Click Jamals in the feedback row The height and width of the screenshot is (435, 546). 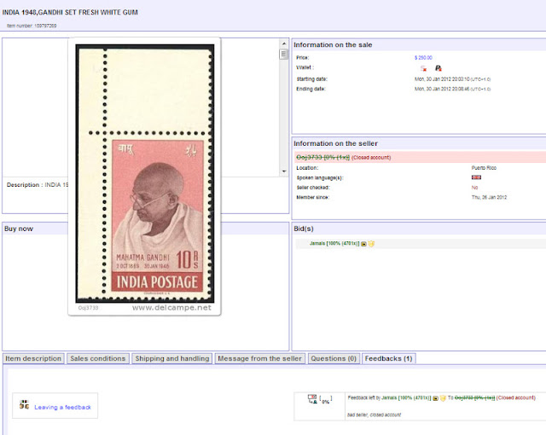[x=406, y=397]
